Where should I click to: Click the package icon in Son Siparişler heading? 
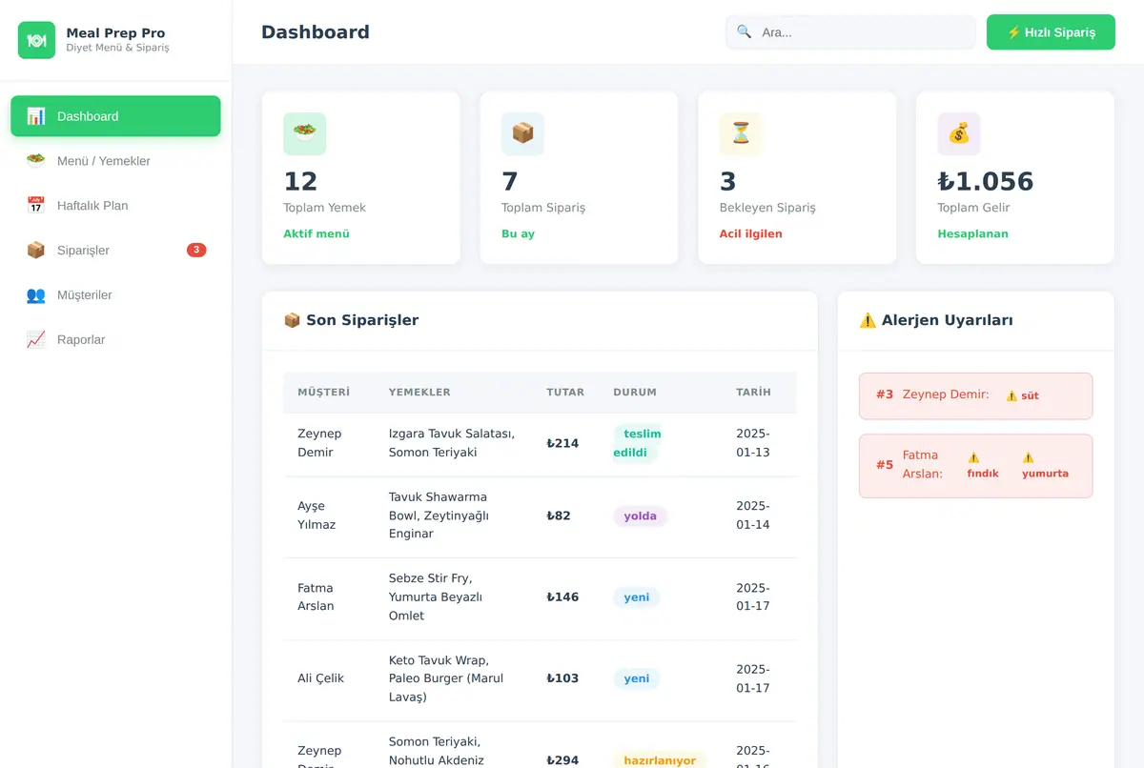click(293, 321)
